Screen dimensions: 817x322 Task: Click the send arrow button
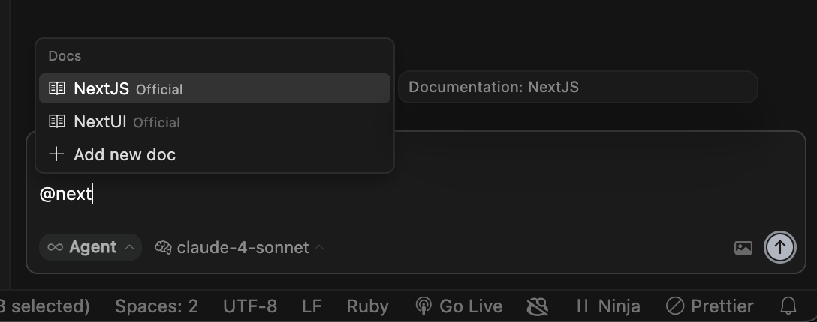(779, 247)
